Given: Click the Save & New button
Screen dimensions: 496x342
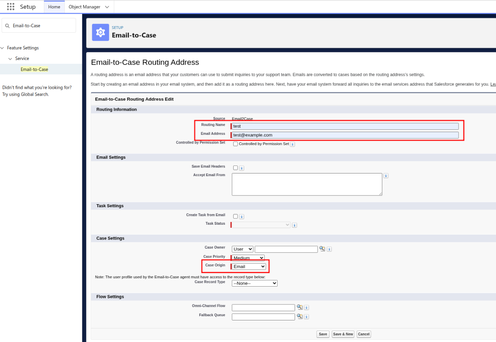Looking at the screenshot, I should pos(343,334).
